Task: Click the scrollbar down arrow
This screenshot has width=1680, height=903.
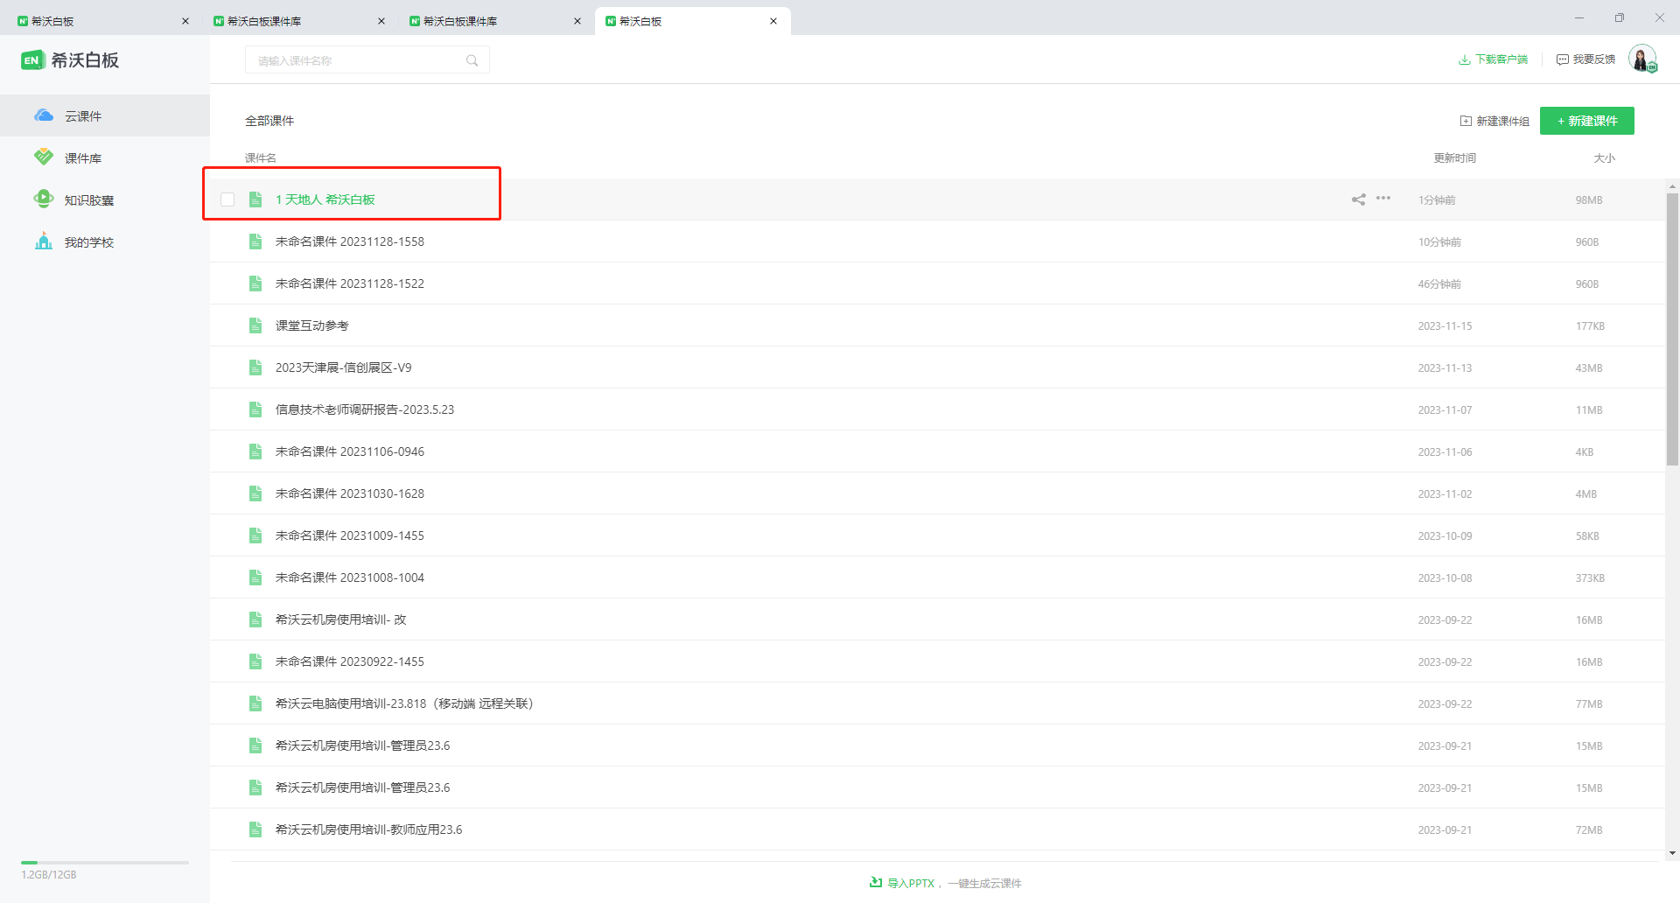Action: click(x=1672, y=853)
